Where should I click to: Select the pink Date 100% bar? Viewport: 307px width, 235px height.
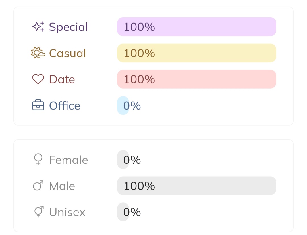pos(196,79)
